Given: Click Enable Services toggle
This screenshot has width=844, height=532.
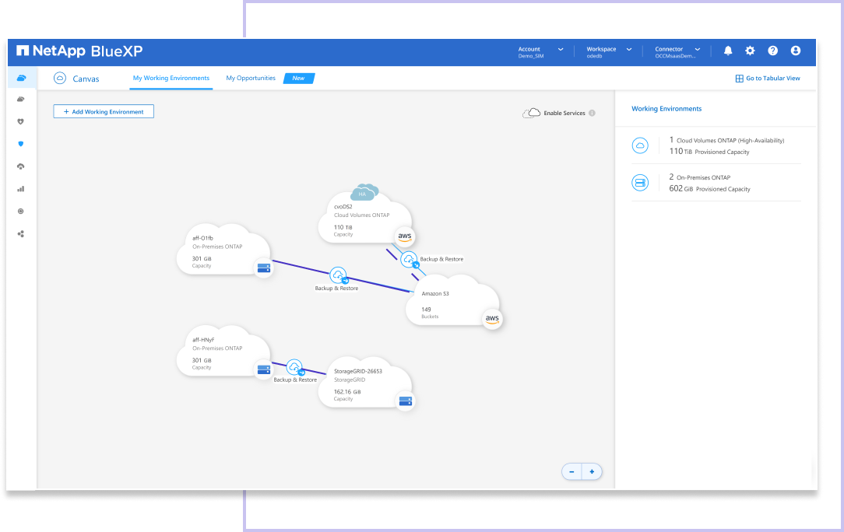Looking at the screenshot, I should click(554, 114).
